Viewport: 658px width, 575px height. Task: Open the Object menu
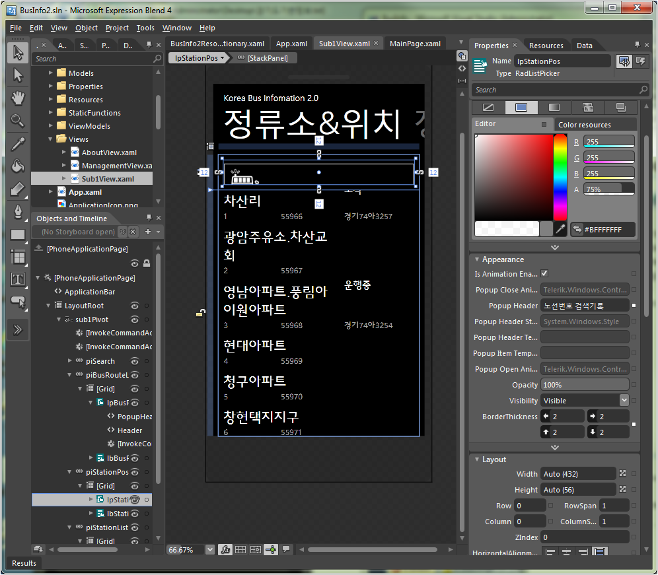click(x=86, y=28)
